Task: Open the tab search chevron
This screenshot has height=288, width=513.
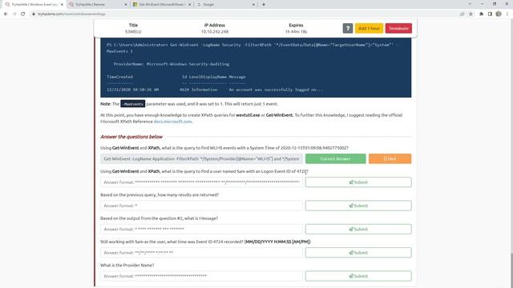Action: 470,4
